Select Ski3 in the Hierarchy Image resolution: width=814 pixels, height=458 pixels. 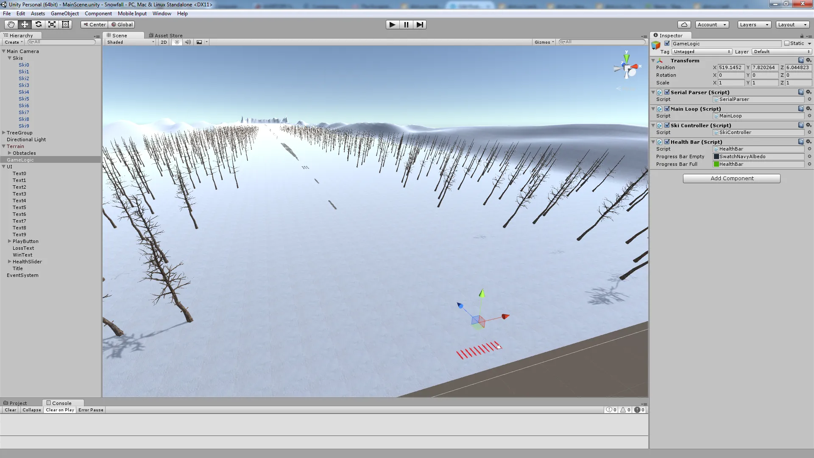(24, 85)
